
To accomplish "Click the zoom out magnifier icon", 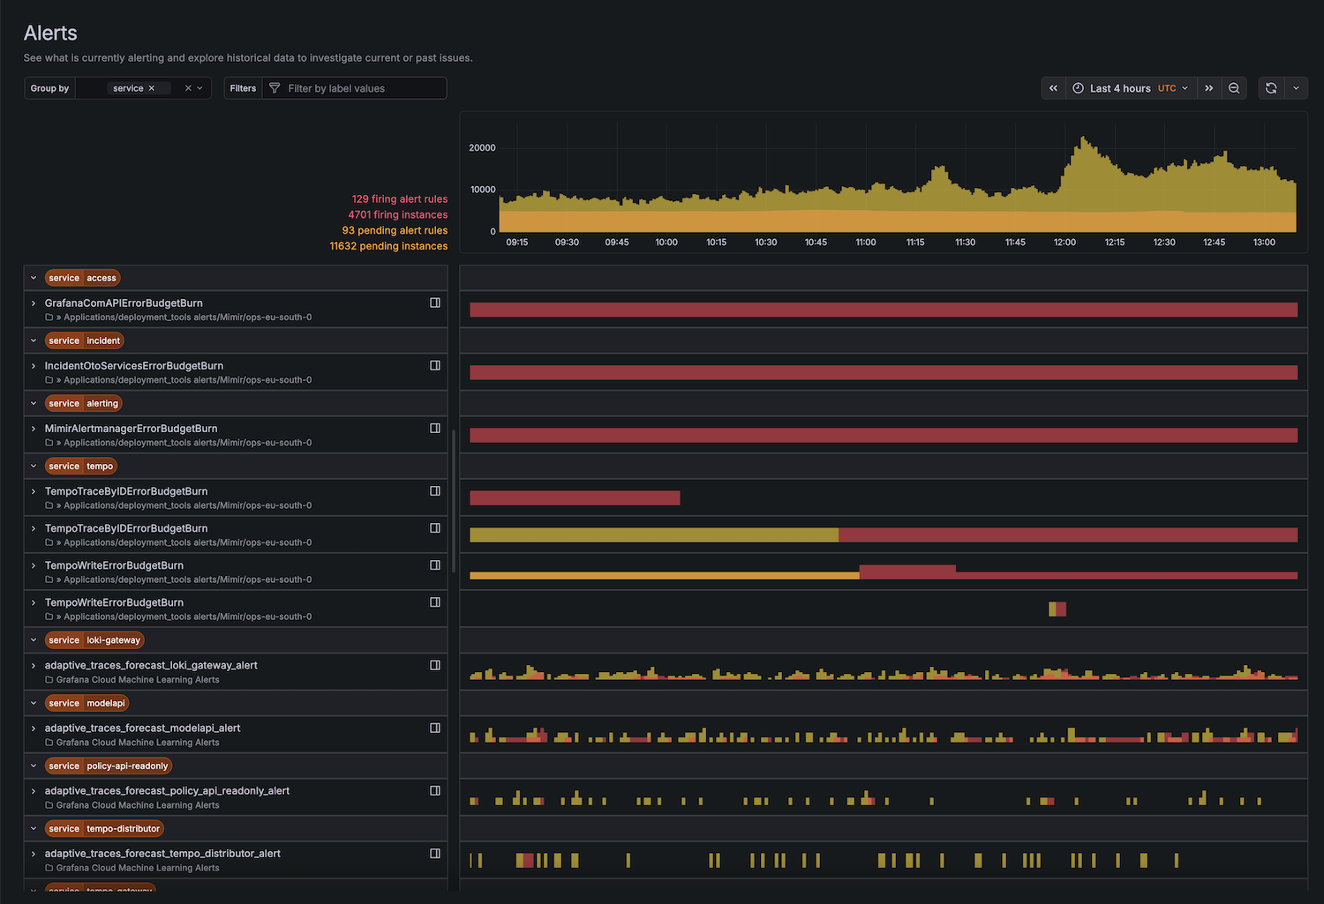I will (x=1234, y=88).
